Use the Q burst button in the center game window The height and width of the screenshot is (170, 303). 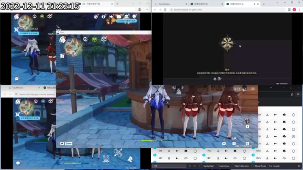[247, 144]
